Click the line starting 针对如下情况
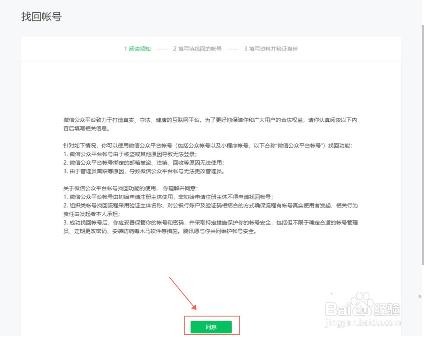The image size is (424, 337). 208,145
